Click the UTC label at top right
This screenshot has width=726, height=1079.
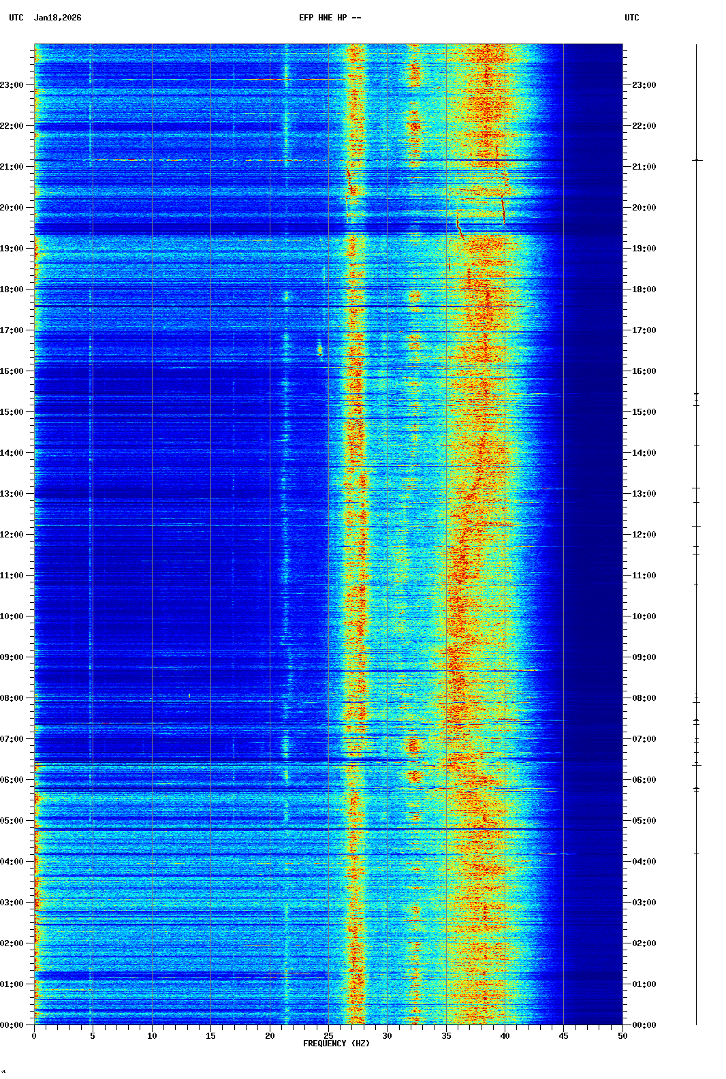point(631,18)
